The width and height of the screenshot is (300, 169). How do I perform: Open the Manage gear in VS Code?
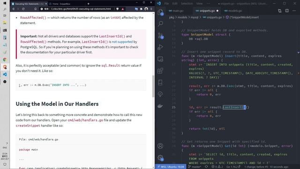click(160, 158)
